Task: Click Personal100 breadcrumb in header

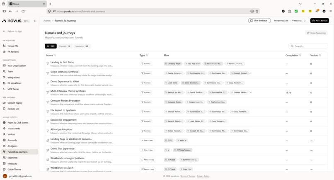Action: [x=281, y=21]
